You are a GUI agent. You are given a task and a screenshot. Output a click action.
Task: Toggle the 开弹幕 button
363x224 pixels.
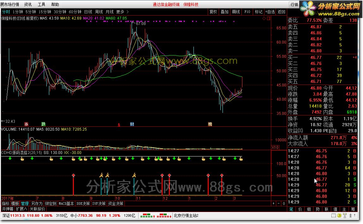8,209
